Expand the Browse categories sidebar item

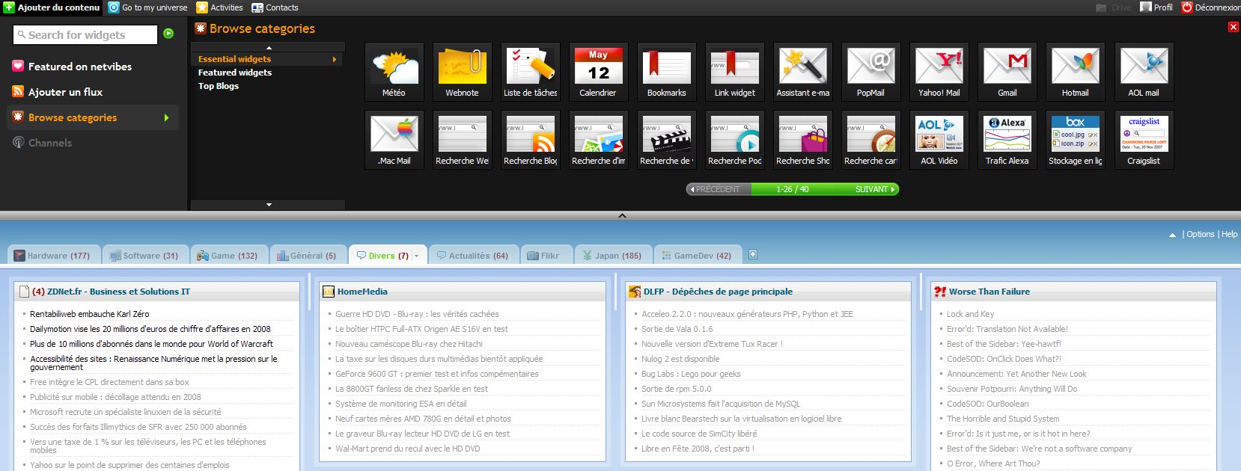click(93, 117)
